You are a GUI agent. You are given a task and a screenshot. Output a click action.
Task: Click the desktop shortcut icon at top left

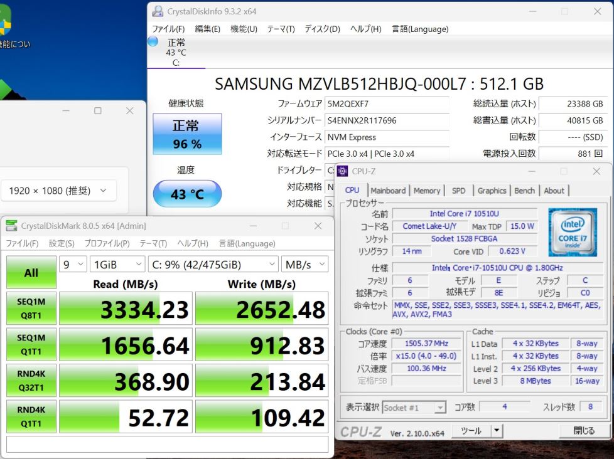(x=4, y=20)
